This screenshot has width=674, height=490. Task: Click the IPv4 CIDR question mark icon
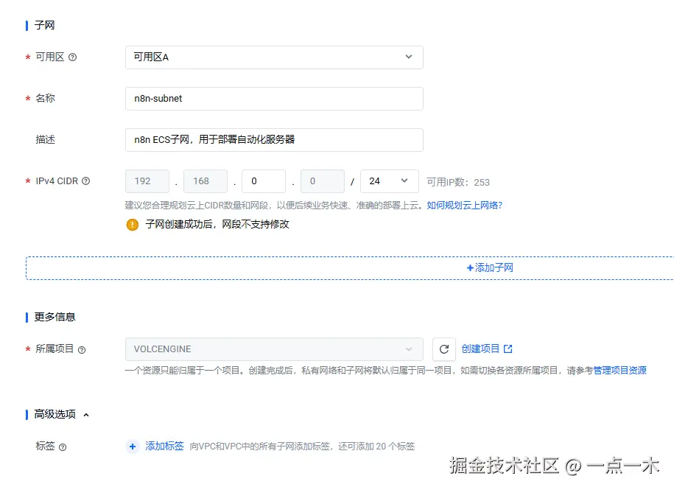pos(87,181)
